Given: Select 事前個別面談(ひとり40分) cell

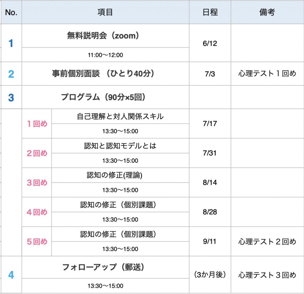Looking at the screenshot, I should click(x=105, y=74).
